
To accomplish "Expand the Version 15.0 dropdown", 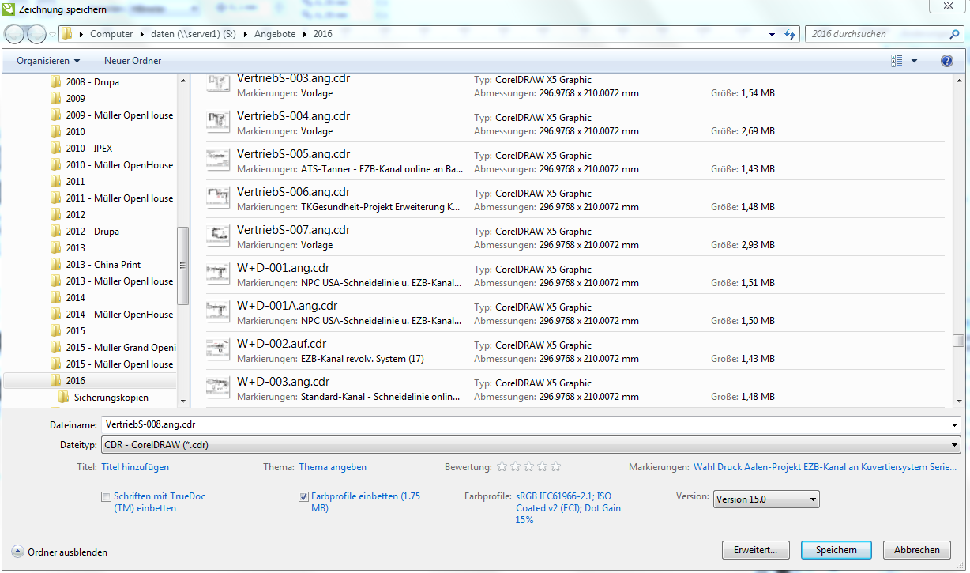I will click(813, 499).
